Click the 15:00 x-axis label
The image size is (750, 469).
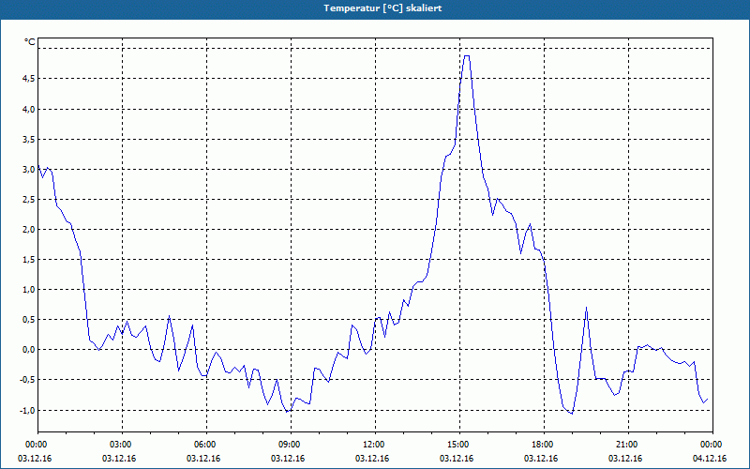click(459, 445)
